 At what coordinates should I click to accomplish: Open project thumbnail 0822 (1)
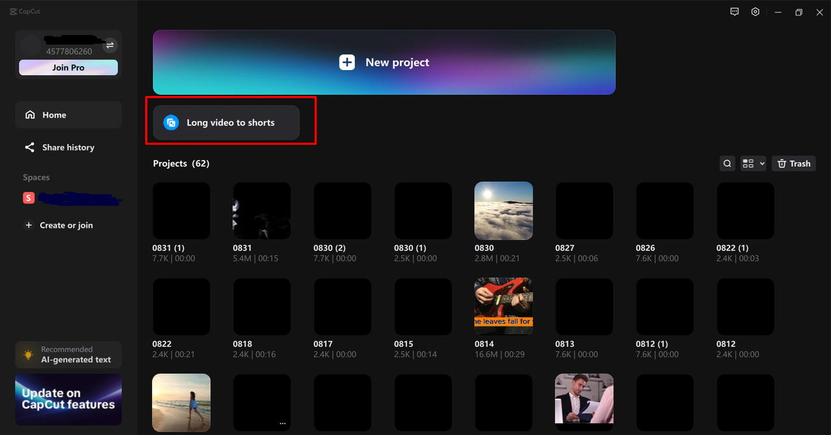coord(745,211)
